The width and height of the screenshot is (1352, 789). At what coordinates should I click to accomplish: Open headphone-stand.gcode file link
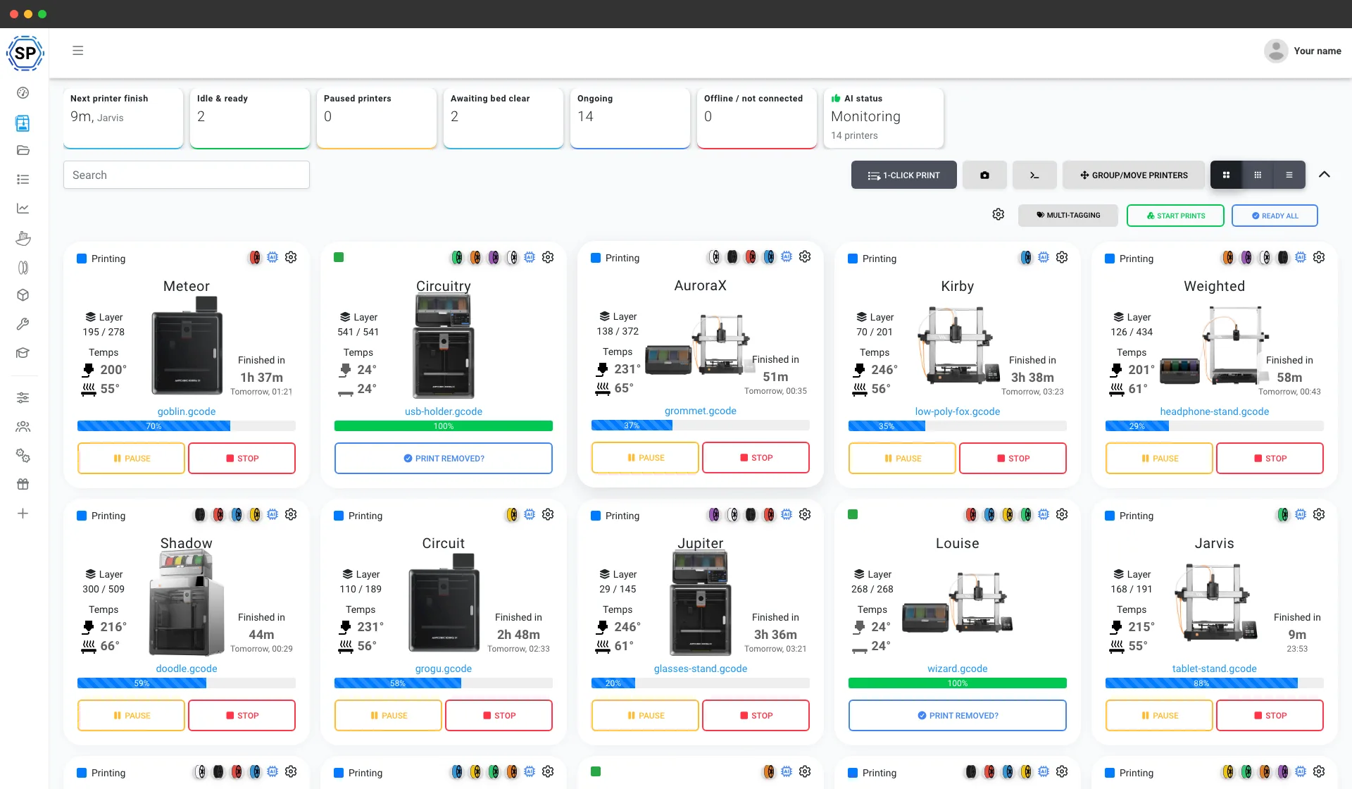(1215, 411)
